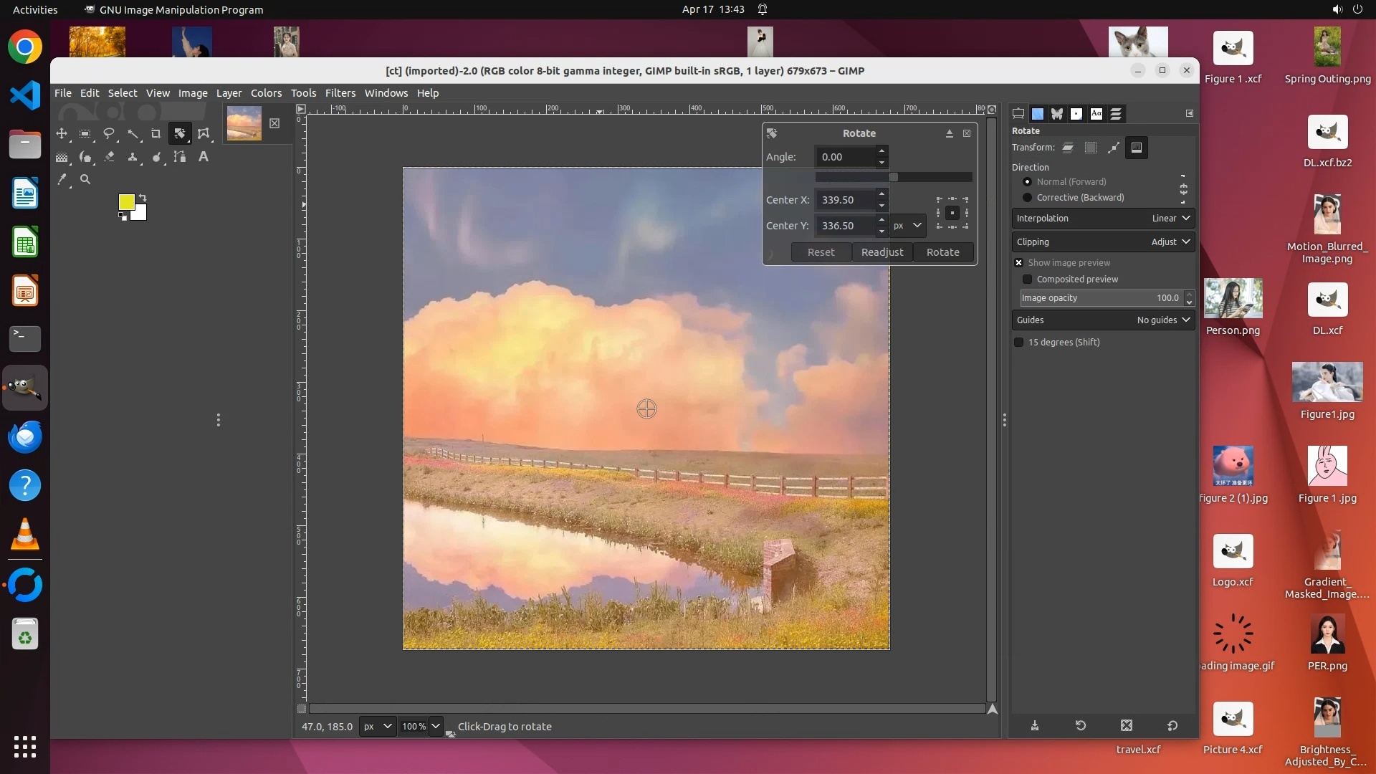This screenshot has height=774, width=1376.
Task: Open the Filters menu
Action: pyautogui.click(x=340, y=93)
